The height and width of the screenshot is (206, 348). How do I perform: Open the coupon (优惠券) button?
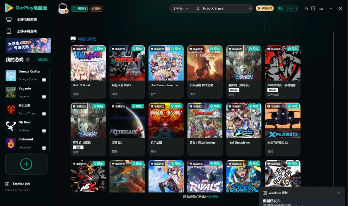tap(96, 9)
